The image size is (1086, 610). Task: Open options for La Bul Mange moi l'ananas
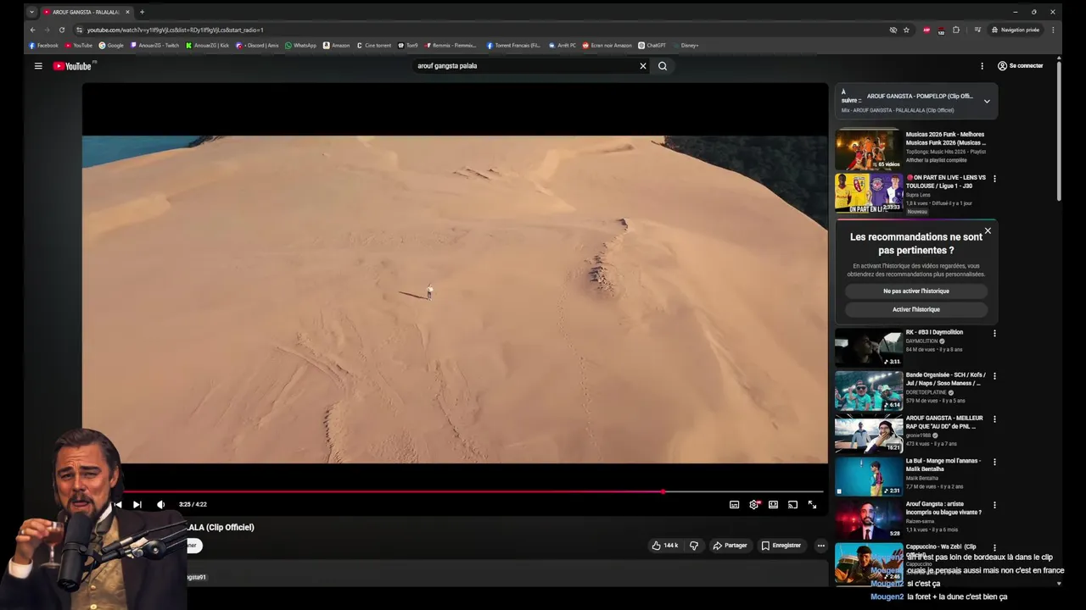[994, 463]
